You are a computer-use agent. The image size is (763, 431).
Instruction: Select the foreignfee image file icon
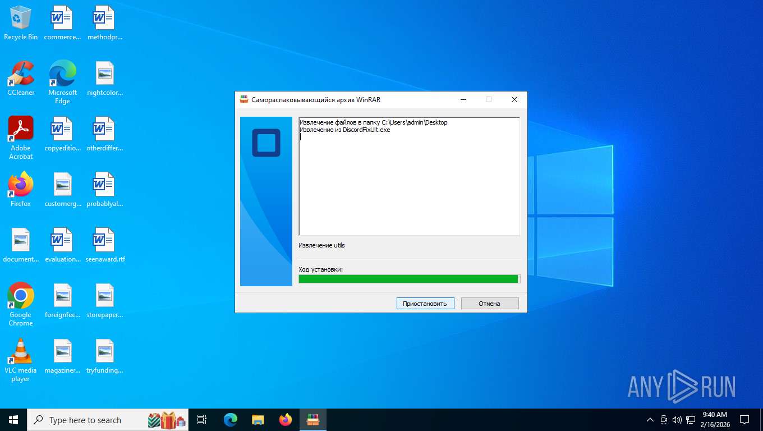tap(62, 301)
